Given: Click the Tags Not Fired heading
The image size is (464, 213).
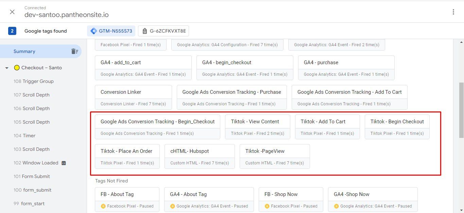Looking at the screenshot, I should [111, 181].
